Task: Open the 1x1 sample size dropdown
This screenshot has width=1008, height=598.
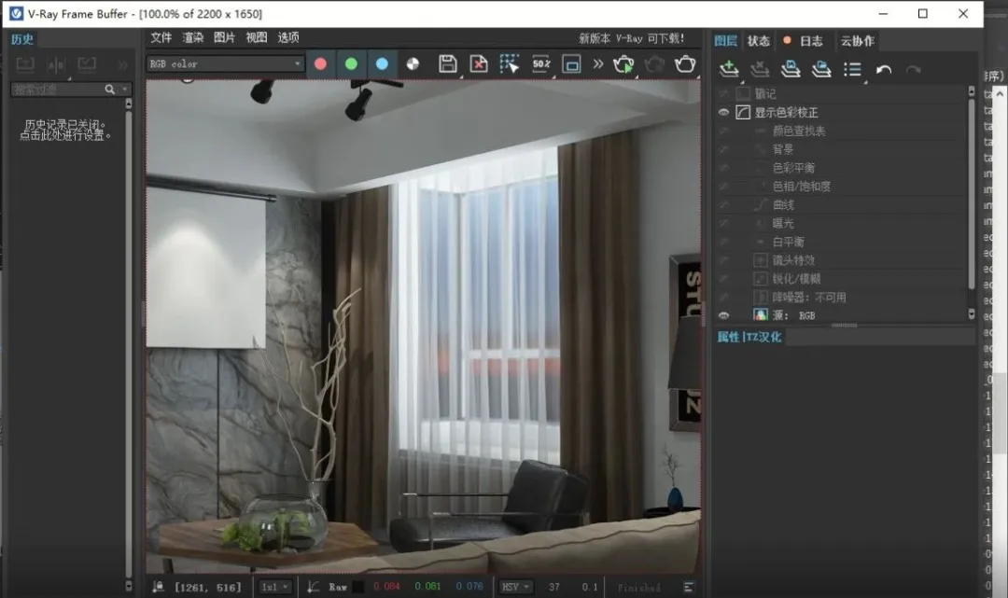Action: coord(275,587)
